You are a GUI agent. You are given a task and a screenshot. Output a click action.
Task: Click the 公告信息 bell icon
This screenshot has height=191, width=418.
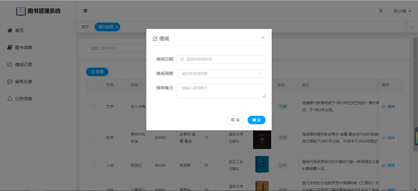10,99
